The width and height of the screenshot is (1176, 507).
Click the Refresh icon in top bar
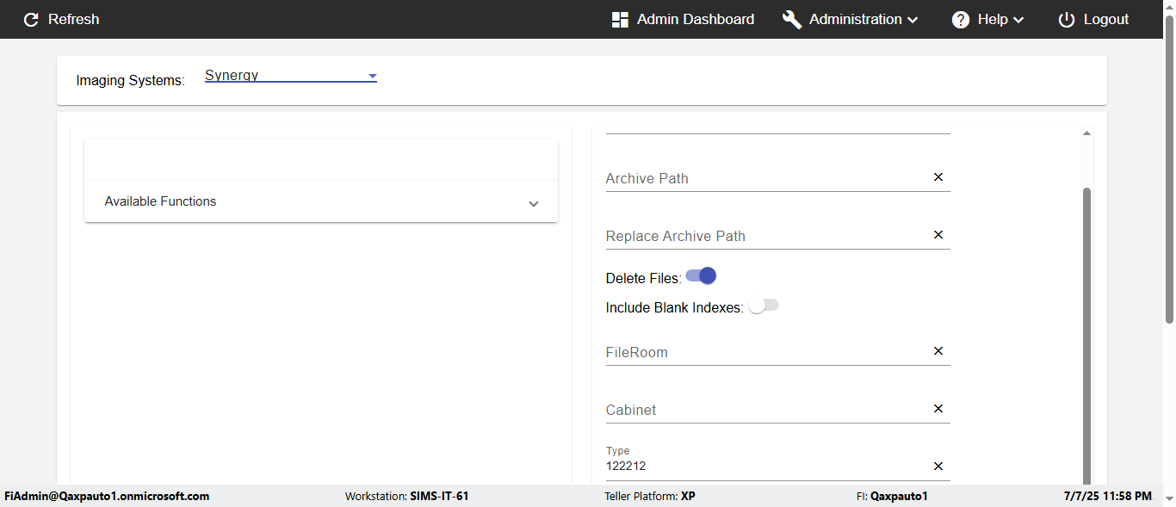pos(31,20)
